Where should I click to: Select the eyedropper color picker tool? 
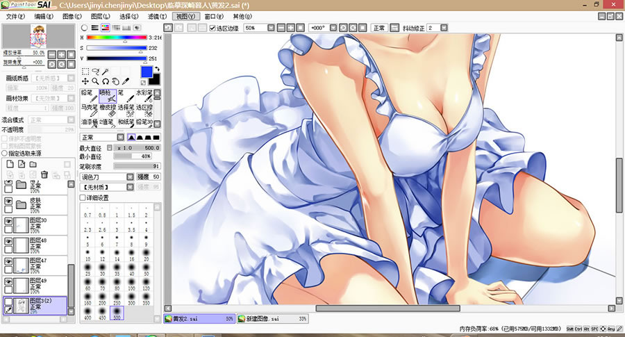(126, 81)
